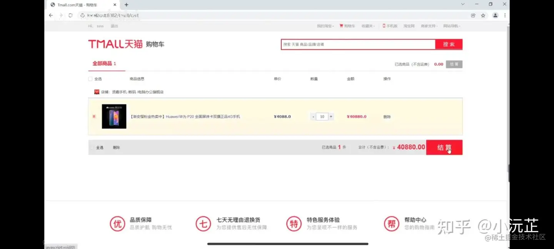Click the 特色服务体验 heading text
The height and width of the screenshot is (249, 554).
(323, 220)
